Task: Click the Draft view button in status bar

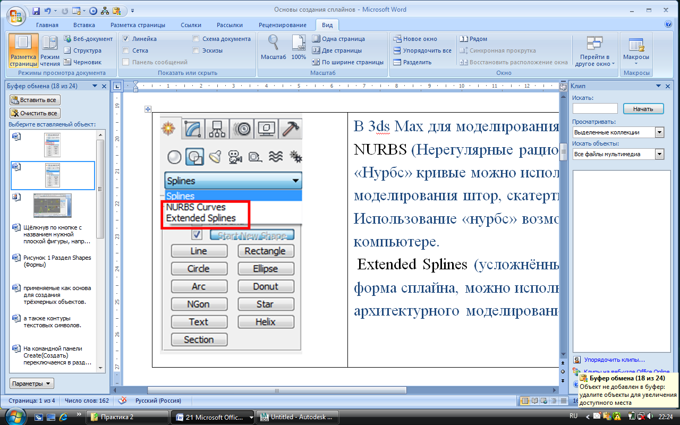Action: (563, 401)
